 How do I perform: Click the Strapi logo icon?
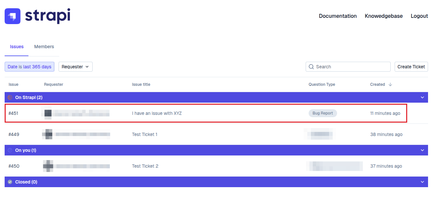[13, 16]
